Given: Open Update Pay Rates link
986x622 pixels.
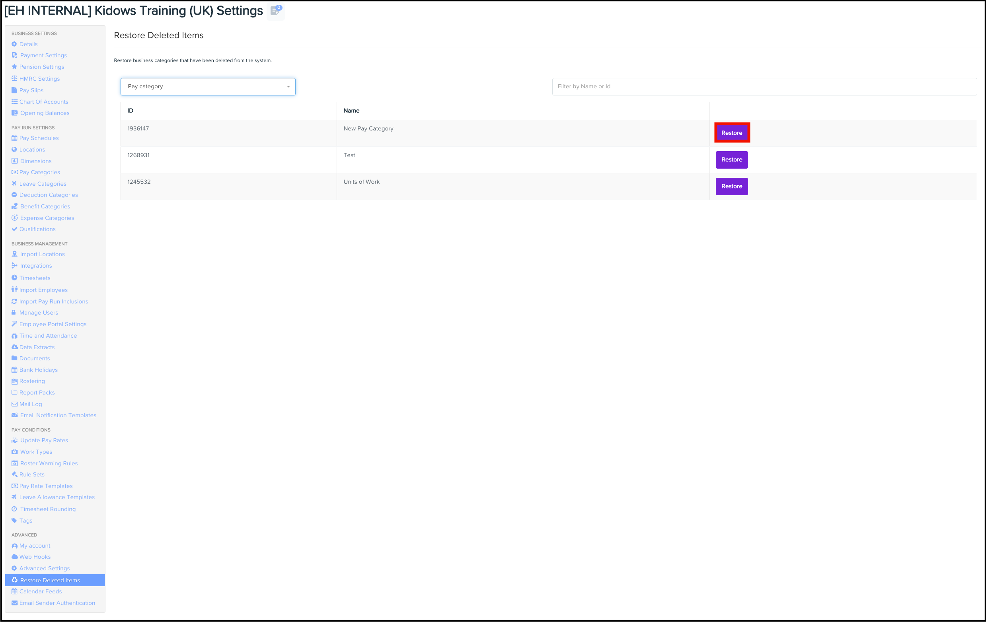Looking at the screenshot, I should (44, 440).
